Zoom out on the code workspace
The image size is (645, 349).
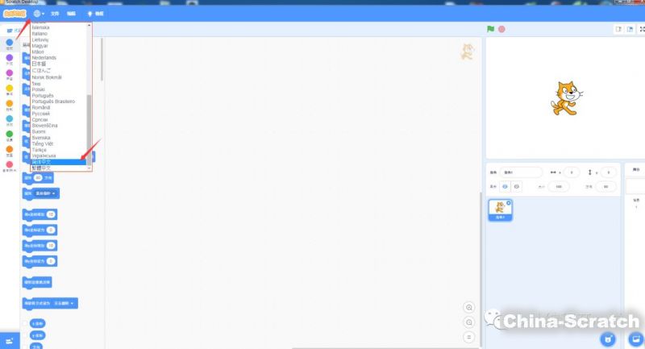tap(469, 322)
